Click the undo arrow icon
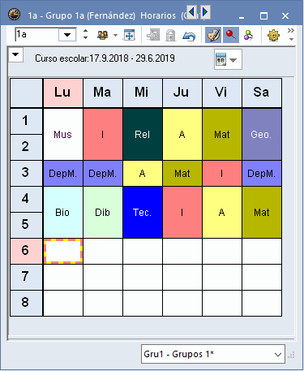This screenshot has height=371, width=304. [189, 36]
